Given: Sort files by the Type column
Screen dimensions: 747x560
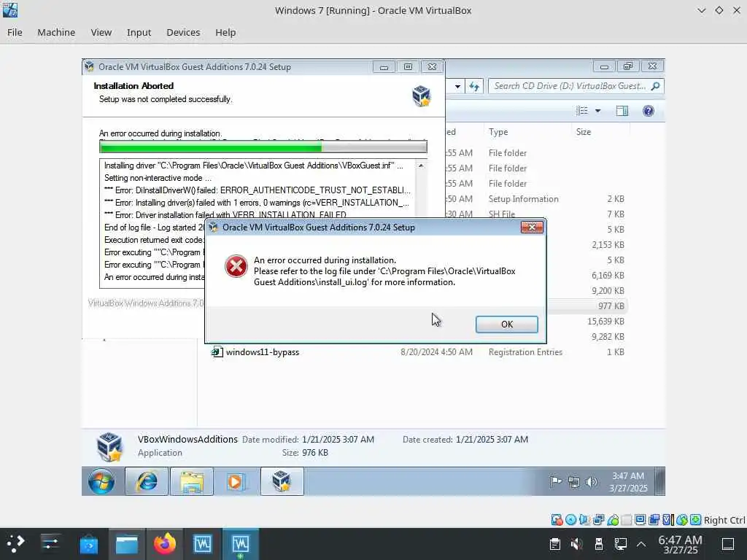Looking at the screenshot, I should pos(498,132).
